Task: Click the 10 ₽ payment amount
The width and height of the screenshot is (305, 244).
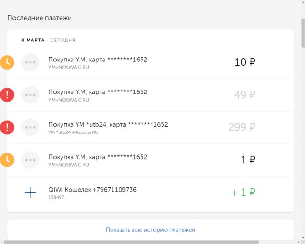Action: point(245,62)
